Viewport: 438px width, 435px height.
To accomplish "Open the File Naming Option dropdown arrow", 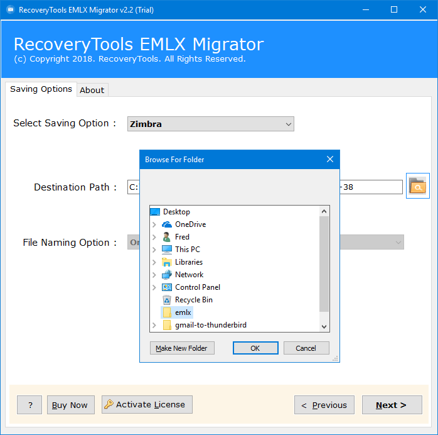I will pyautogui.click(x=398, y=242).
